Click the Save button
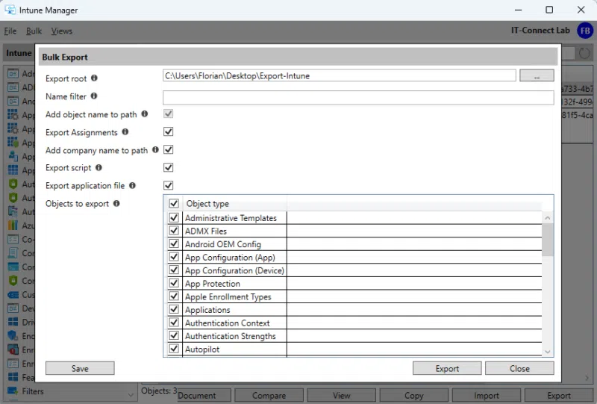597x404 pixels. [x=80, y=369]
